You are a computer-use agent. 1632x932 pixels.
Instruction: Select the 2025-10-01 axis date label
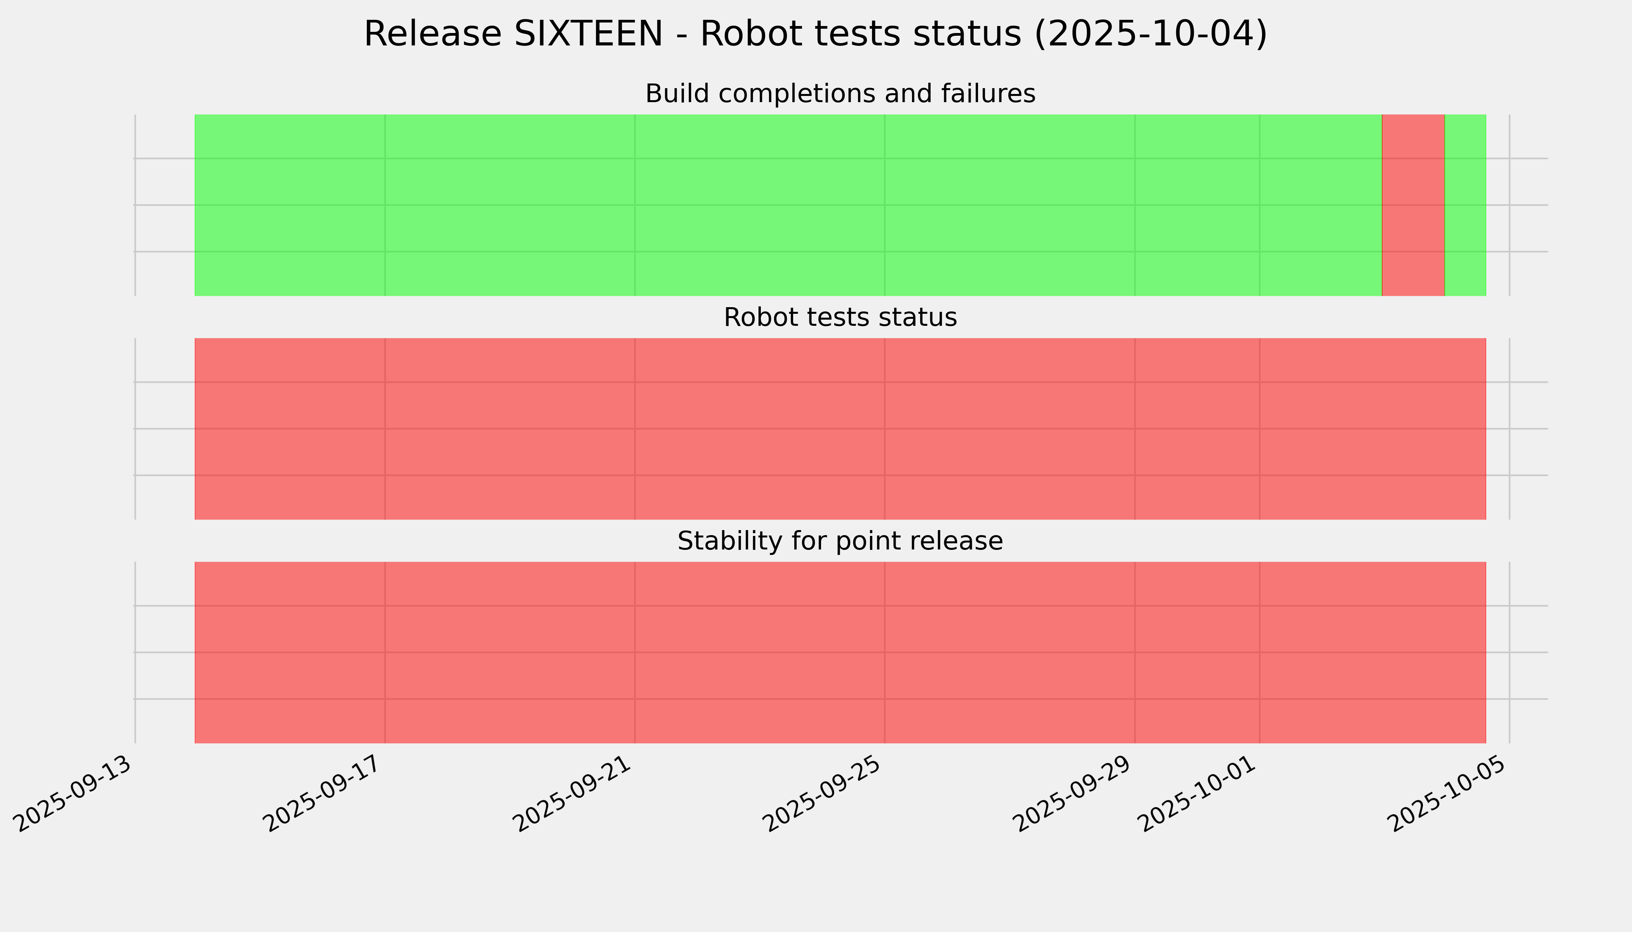[x=1200, y=793]
